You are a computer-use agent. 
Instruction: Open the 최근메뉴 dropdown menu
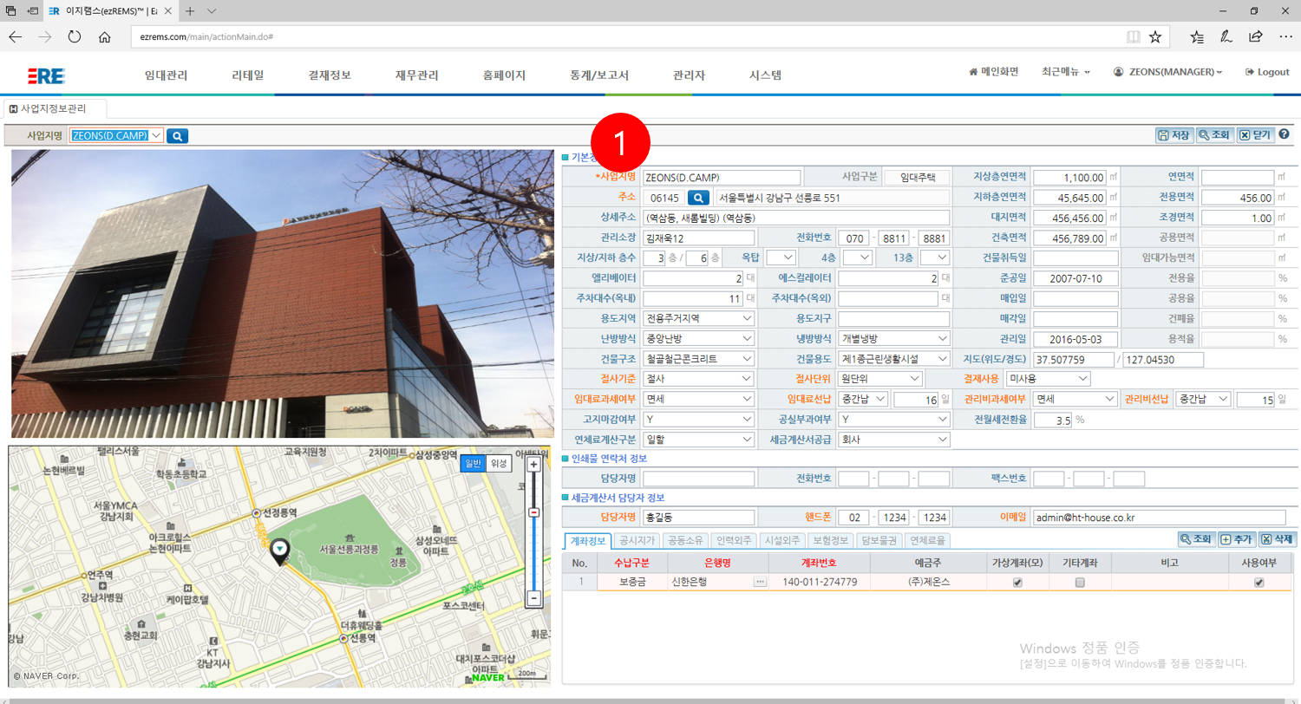(x=1065, y=72)
